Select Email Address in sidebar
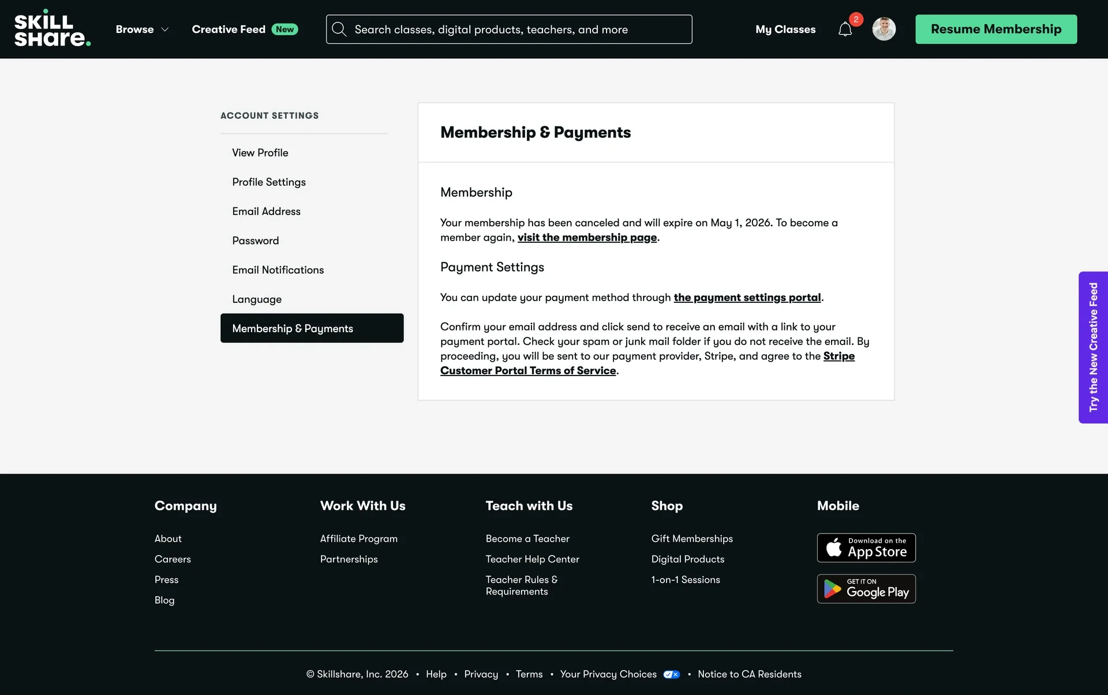 [x=266, y=212]
